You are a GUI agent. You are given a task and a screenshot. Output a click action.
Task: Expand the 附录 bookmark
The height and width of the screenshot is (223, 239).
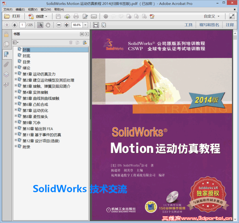tap(16, 146)
